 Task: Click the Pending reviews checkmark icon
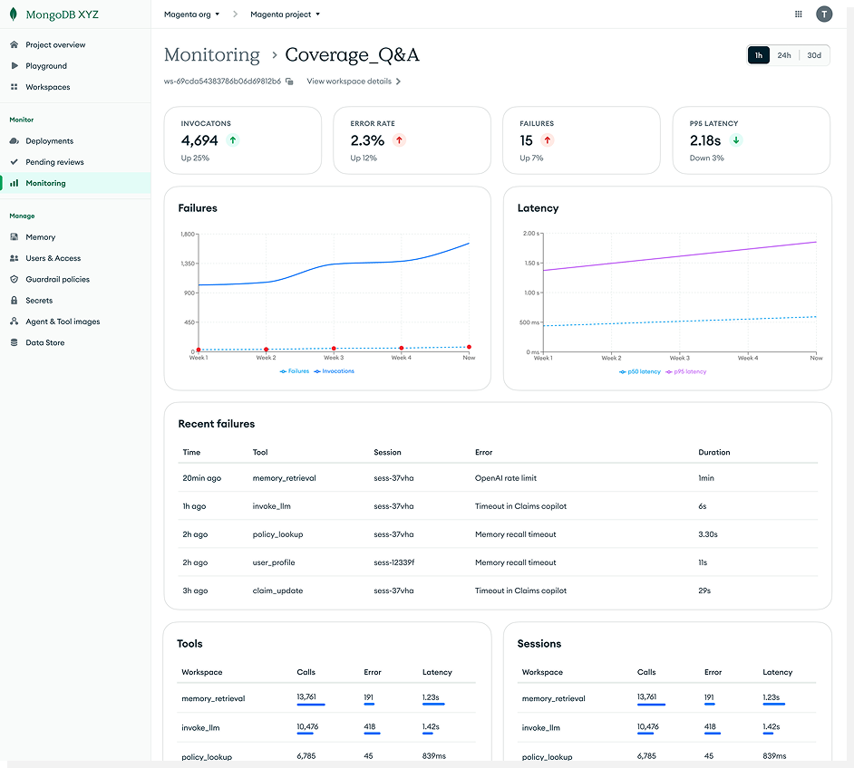15,162
